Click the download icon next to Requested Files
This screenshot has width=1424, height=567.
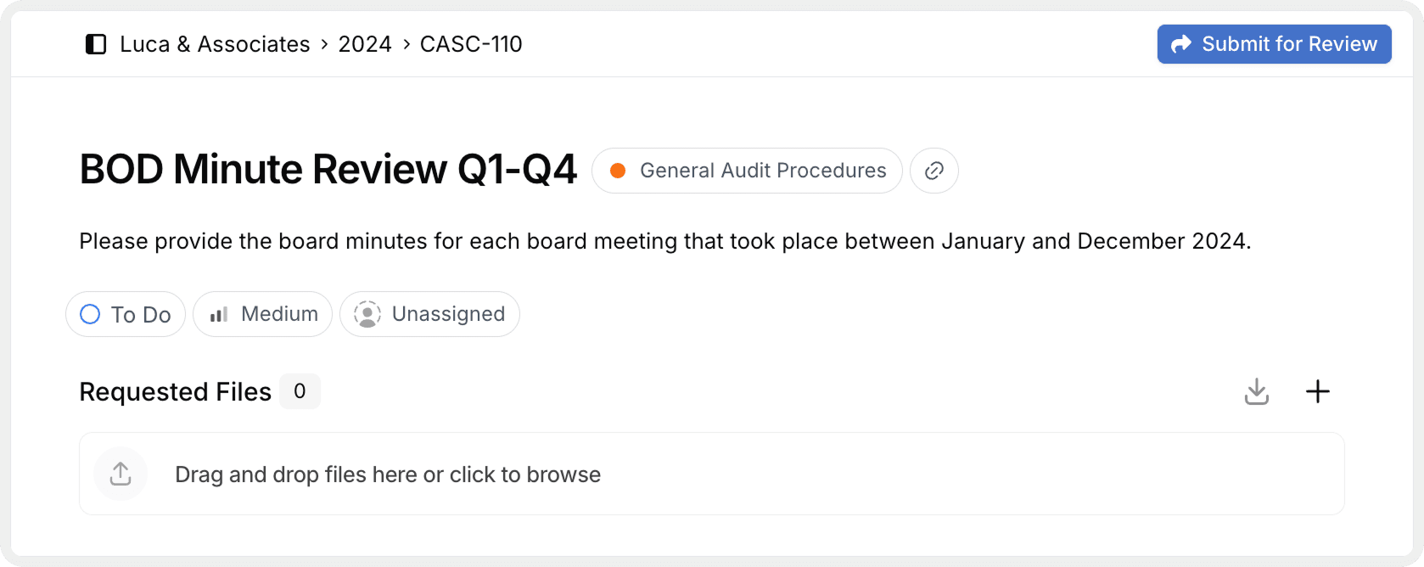(x=1257, y=391)
